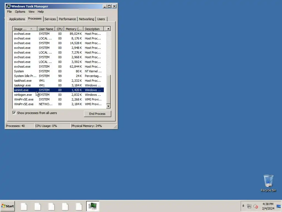Image resolution: width=282 pixels, height=212 pixels.
Task: Click the End Process button
Action: click(97, 114)
